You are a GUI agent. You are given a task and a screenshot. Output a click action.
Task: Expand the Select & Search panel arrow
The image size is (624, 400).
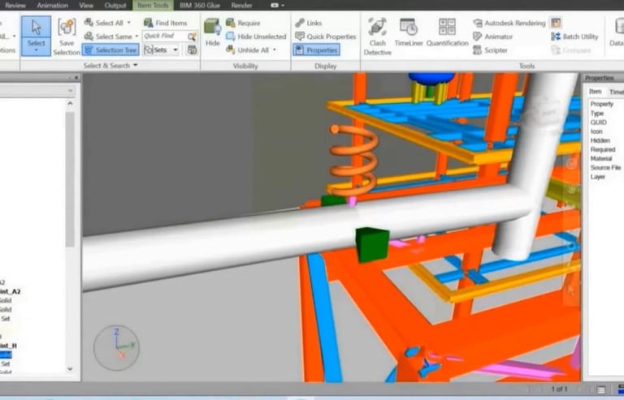(x=136, y=65)
